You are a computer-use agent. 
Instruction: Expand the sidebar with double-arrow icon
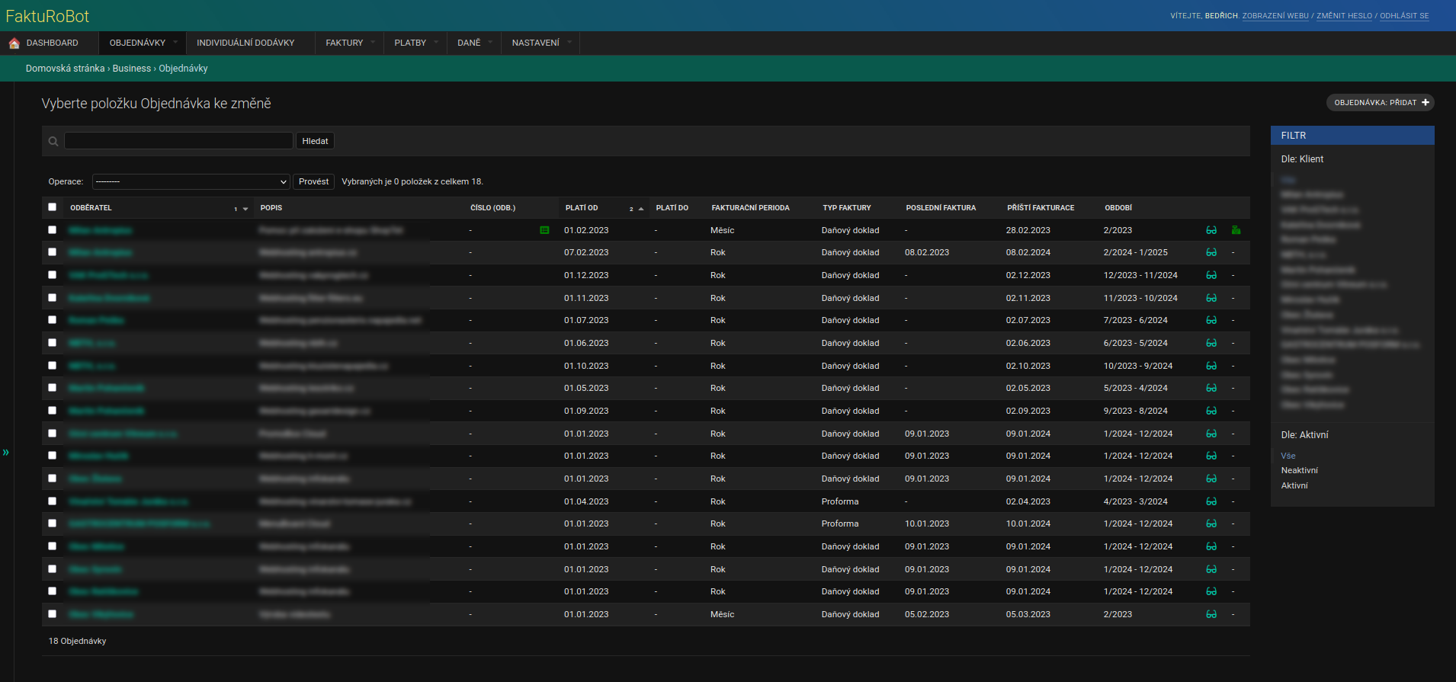pos(6,453)
